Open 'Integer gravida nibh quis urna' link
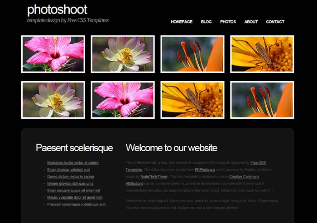This screenshot has width=317, height=223. coord(70,184)
